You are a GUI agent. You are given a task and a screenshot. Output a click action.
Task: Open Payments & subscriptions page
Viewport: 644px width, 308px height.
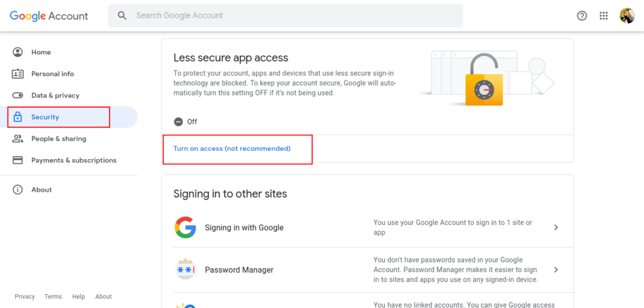pos(74,160)
